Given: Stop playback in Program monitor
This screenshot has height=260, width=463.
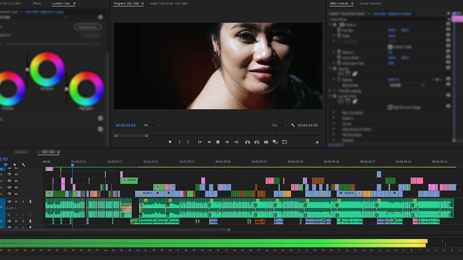Looking at the screenshot, I should tap(218, 142).
